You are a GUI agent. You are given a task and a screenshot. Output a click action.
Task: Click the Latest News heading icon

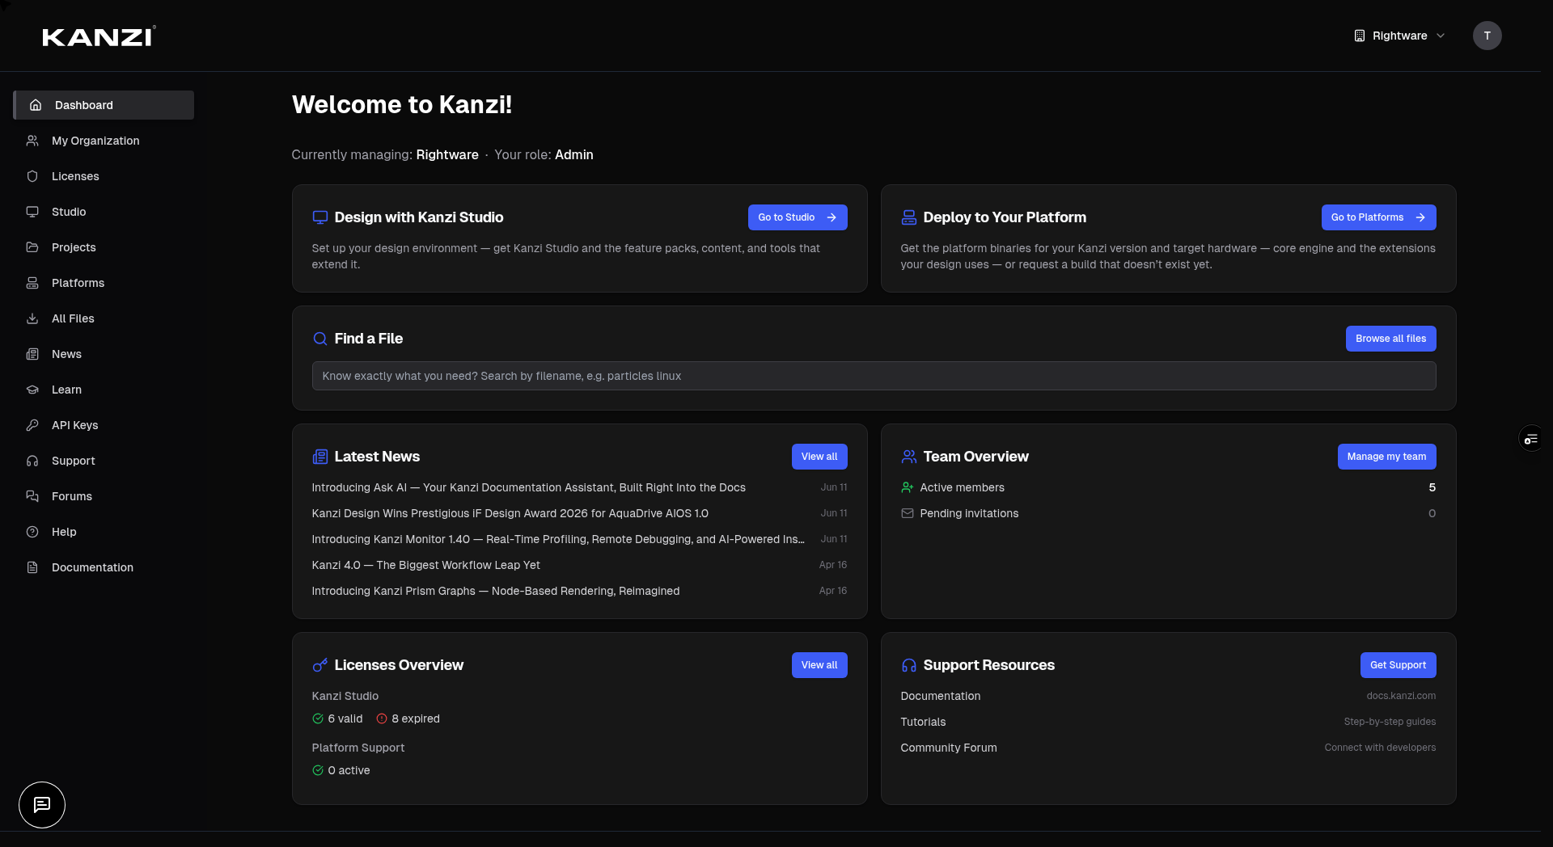pos(320,457)
